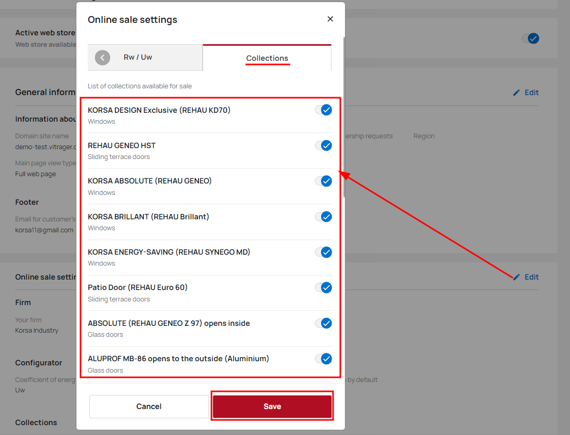Switch to the Collections tab

coord(267,58)
